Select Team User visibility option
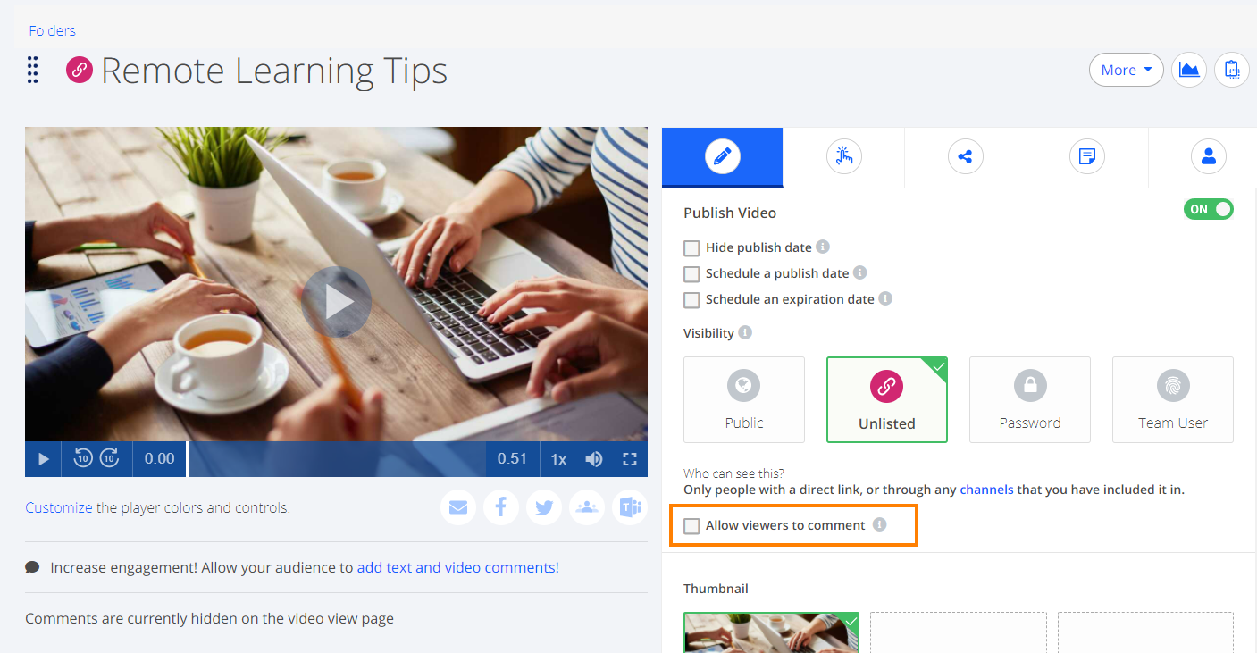 click(1173, 400)
